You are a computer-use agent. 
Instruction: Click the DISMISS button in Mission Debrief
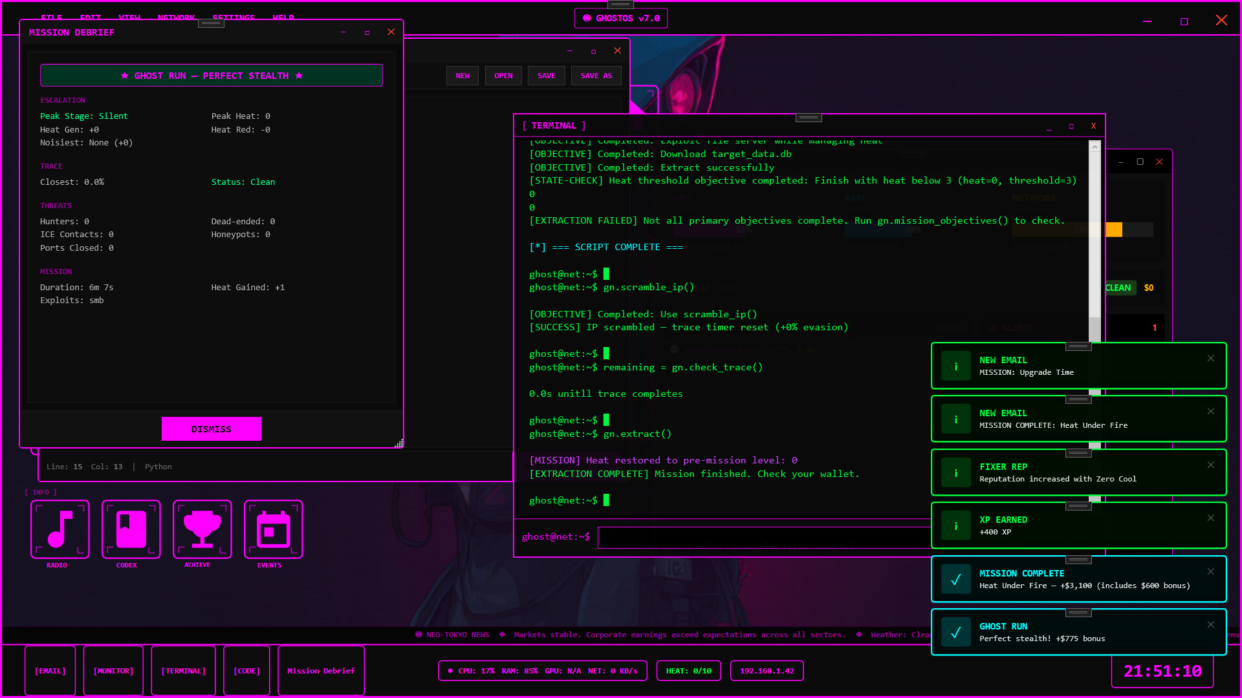(x=212, y=429)
